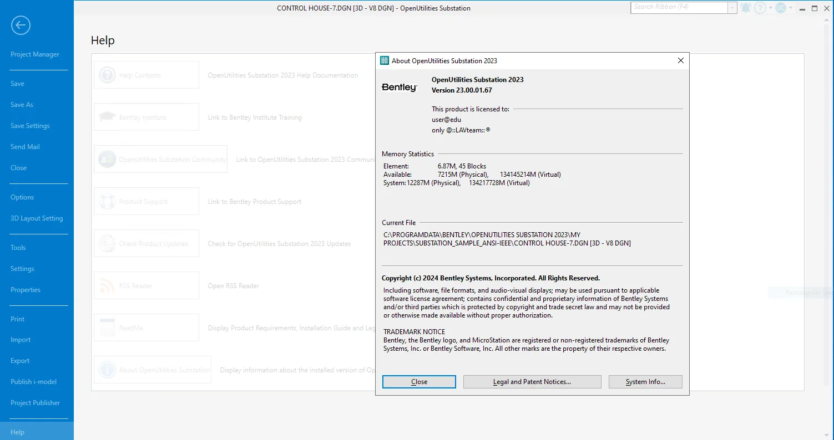The image size is (834, 440).
Task: Click the Product Support button
Action: (146, 202)
